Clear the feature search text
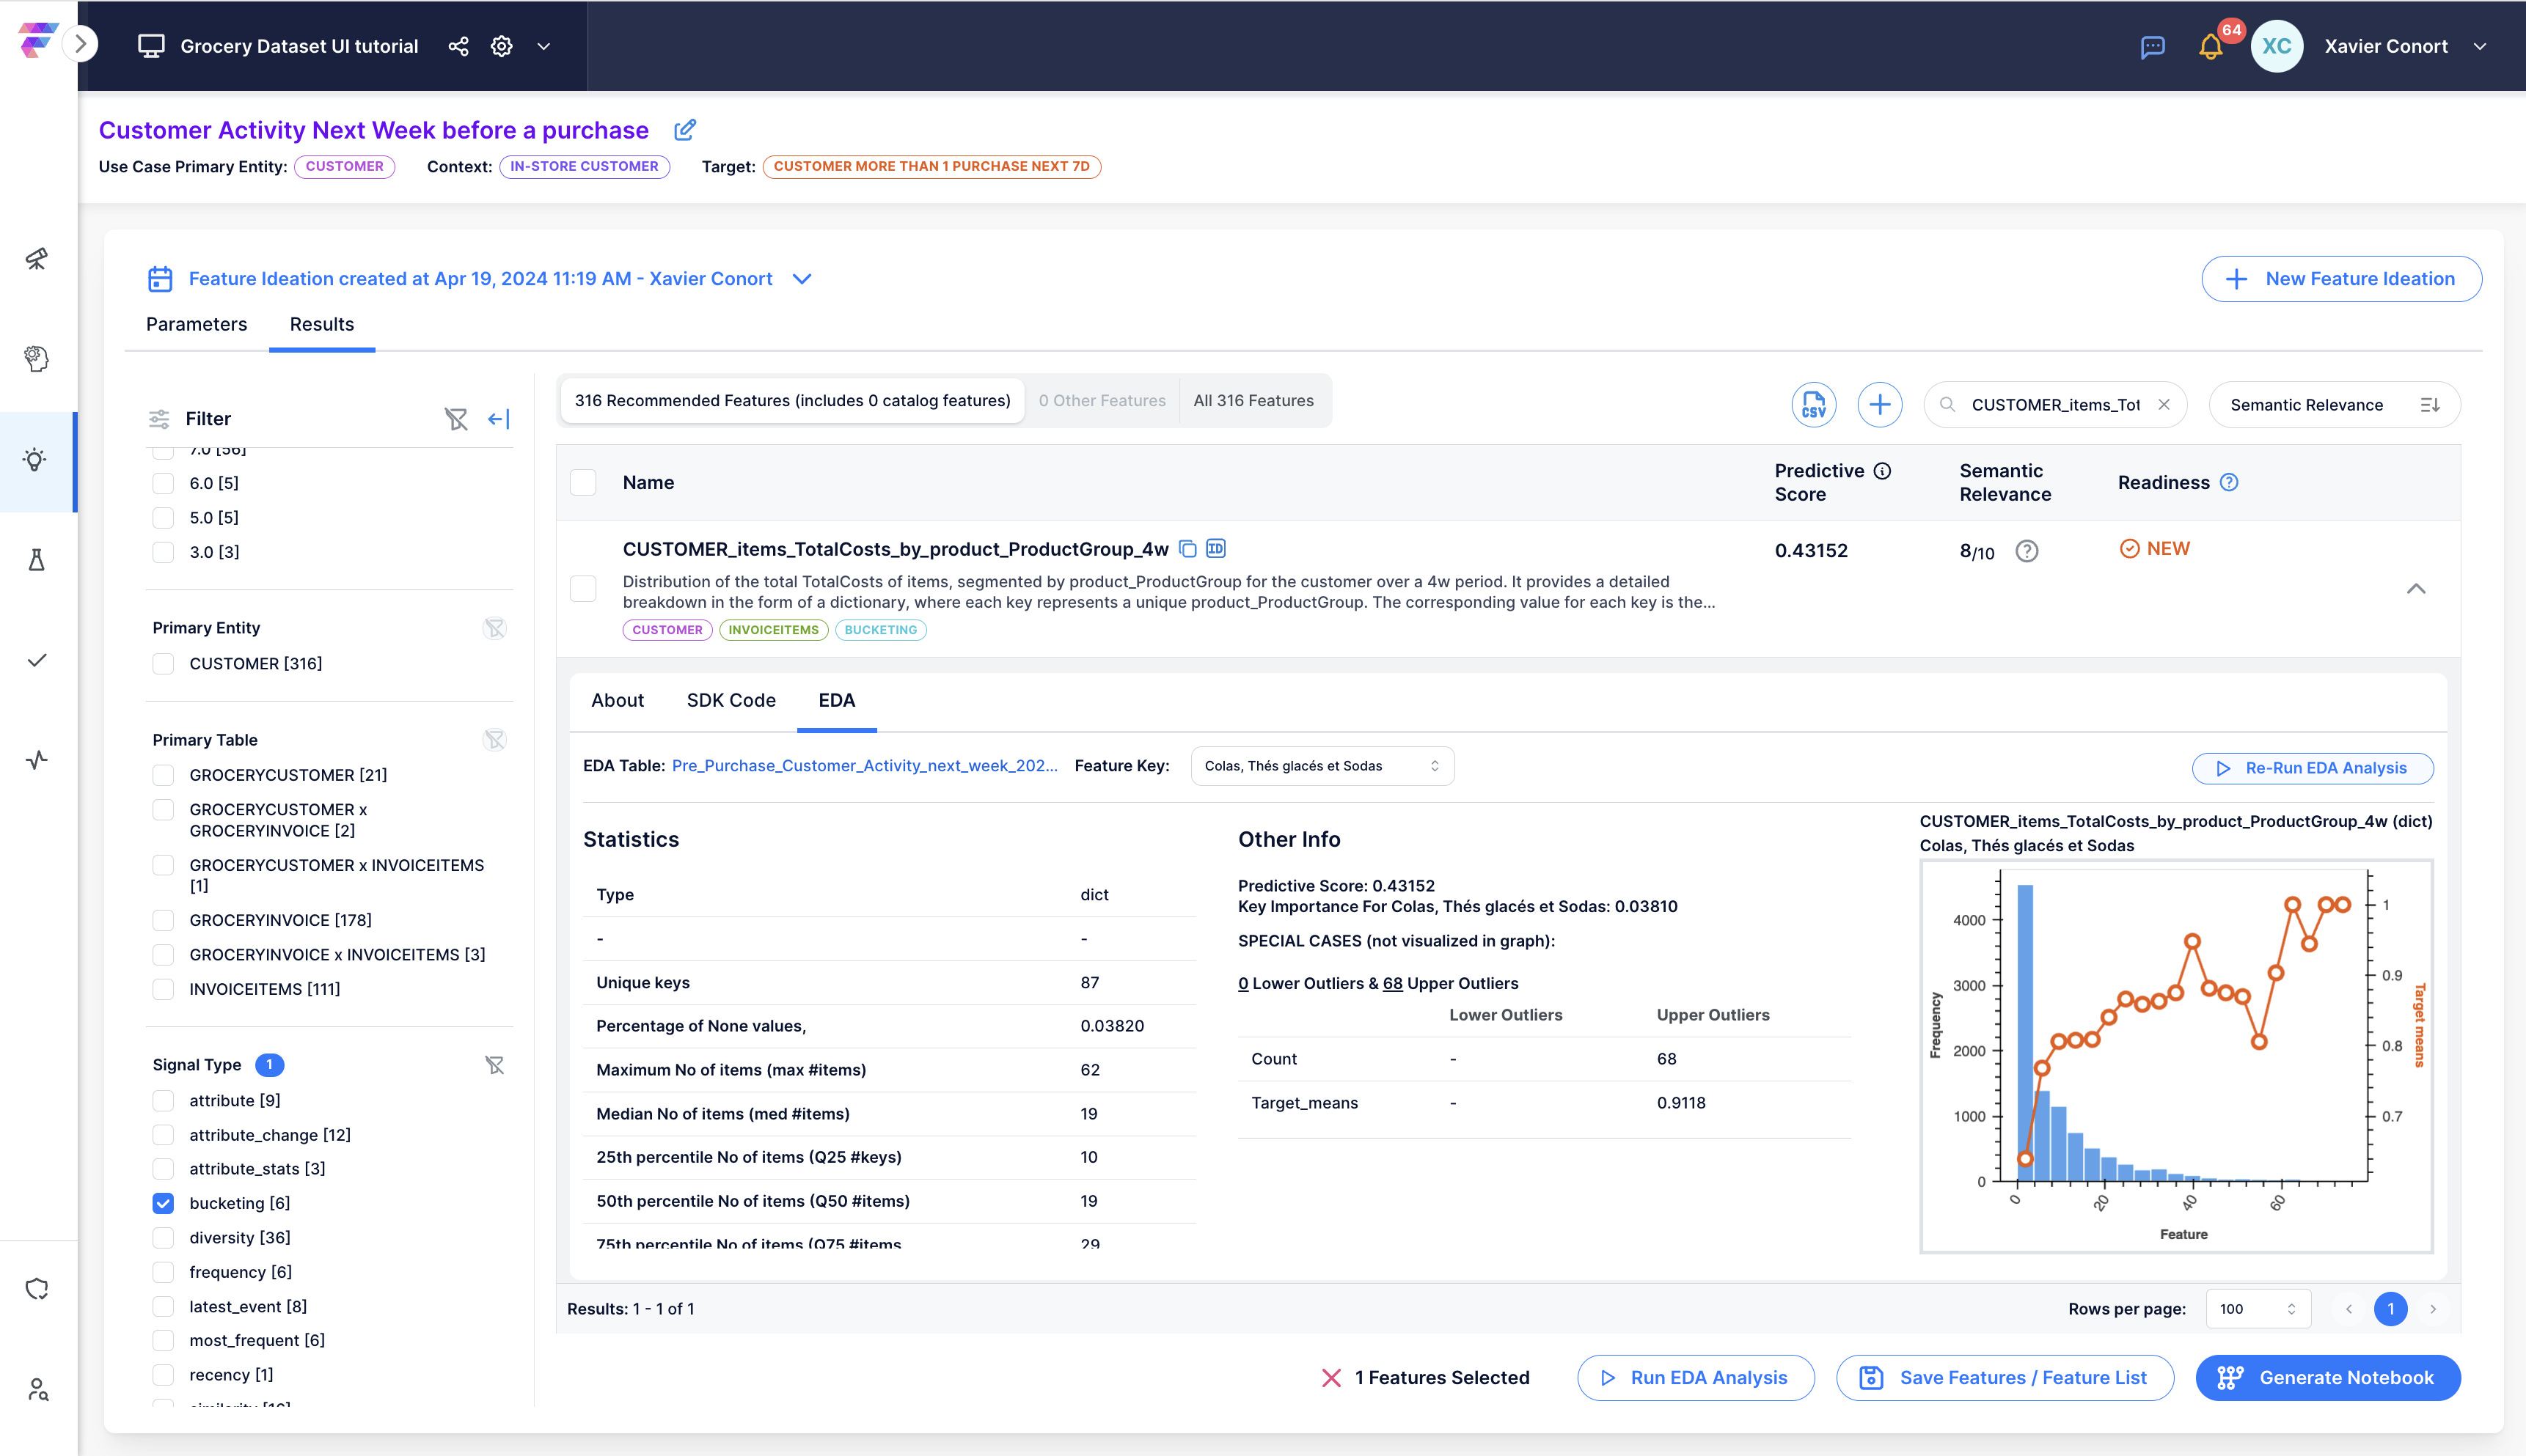The image size is (2526, 1456). [2164, 405]
